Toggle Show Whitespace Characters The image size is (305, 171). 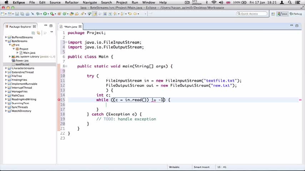(110, 14)
